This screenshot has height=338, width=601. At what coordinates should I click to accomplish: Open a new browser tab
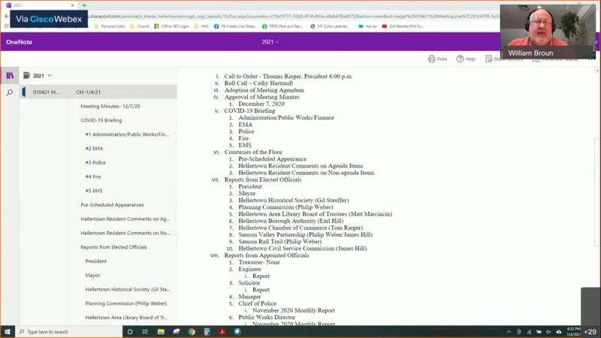pyautogui.click(x=84, y=5)
